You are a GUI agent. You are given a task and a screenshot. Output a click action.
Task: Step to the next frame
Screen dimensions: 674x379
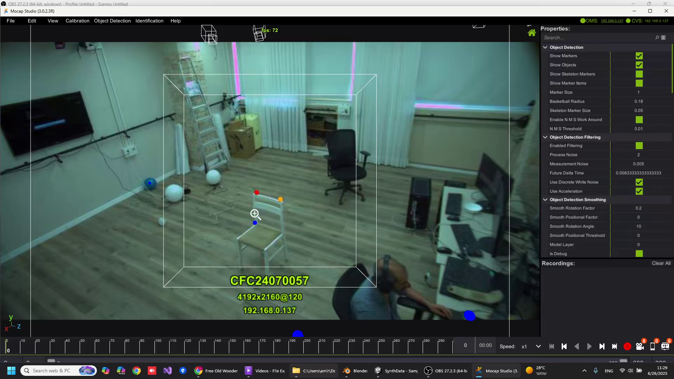602,346
